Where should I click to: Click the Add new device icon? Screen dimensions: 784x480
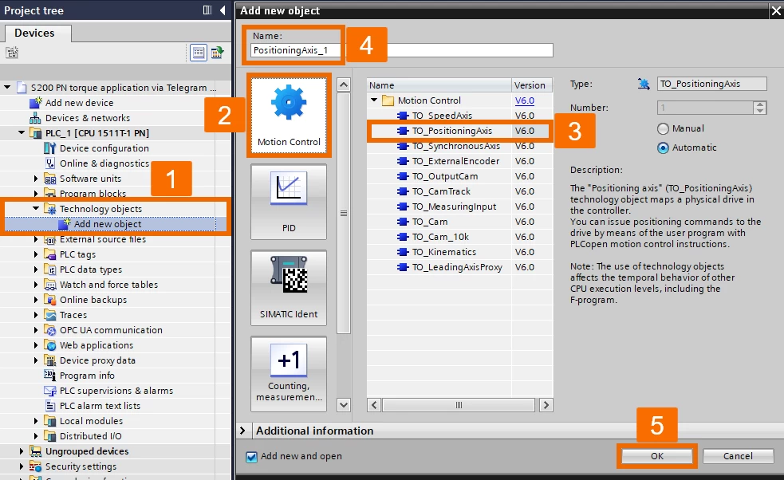pyautogui.click(x=36, y=103)
